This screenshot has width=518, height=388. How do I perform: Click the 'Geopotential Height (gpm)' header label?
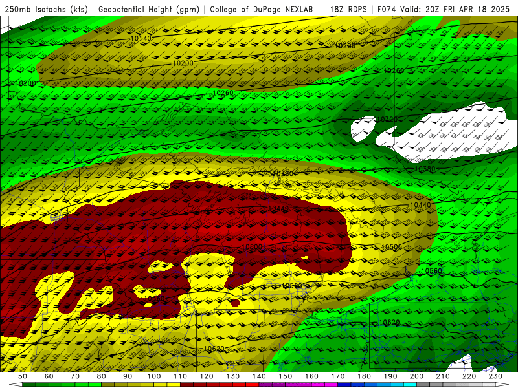[x=149, y=9]
